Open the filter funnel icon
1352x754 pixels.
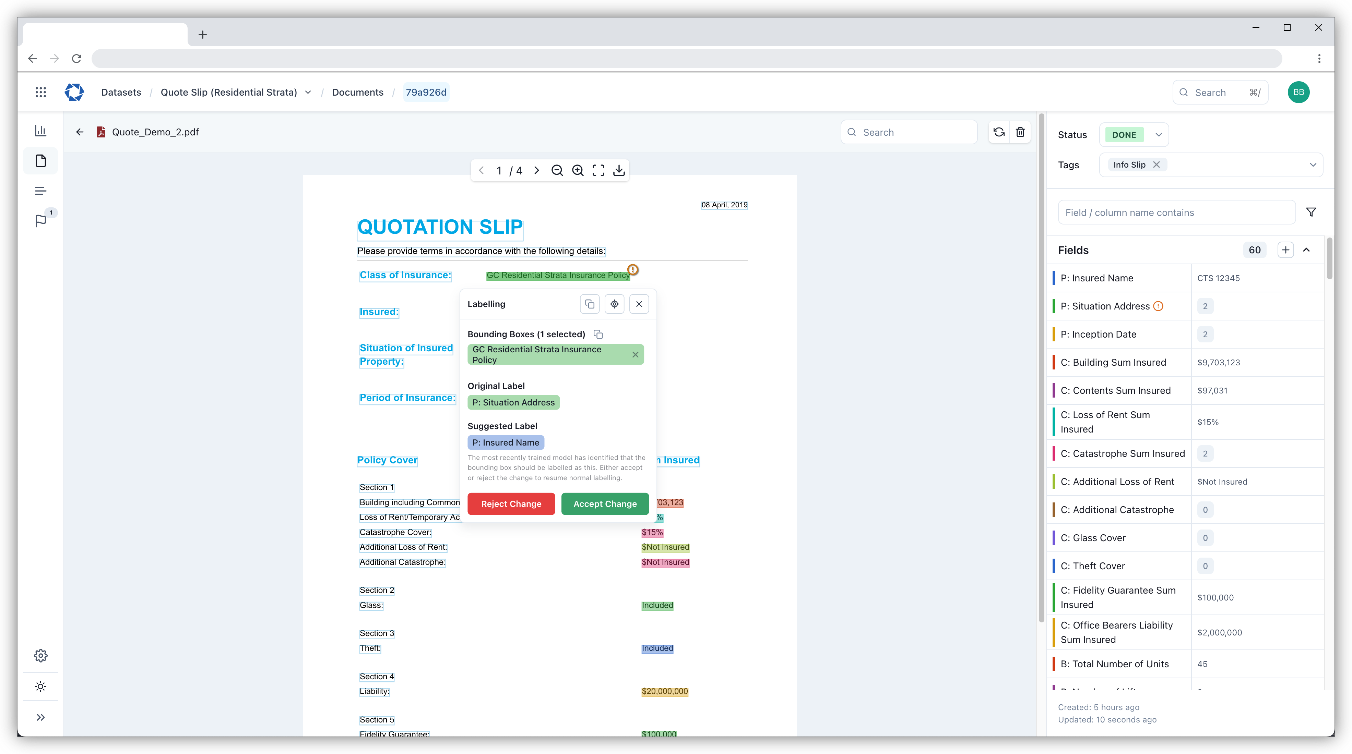click(x=1311, y=212)
